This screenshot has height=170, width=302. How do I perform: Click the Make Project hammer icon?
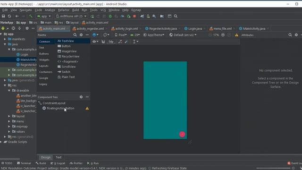point(31,16)
